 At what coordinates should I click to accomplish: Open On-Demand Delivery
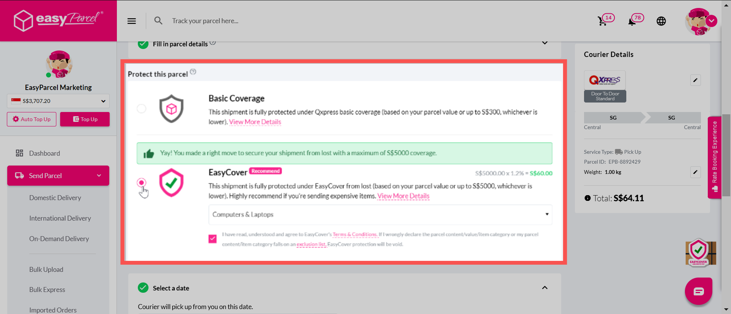point(59,239)
